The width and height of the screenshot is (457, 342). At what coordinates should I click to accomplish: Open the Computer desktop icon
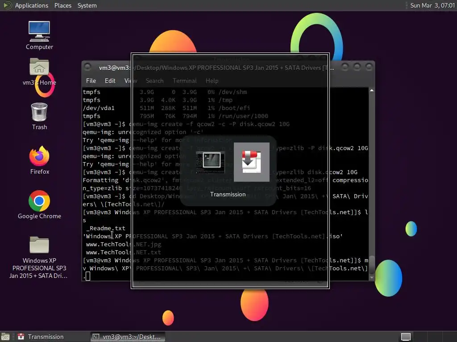coord(39,36)
